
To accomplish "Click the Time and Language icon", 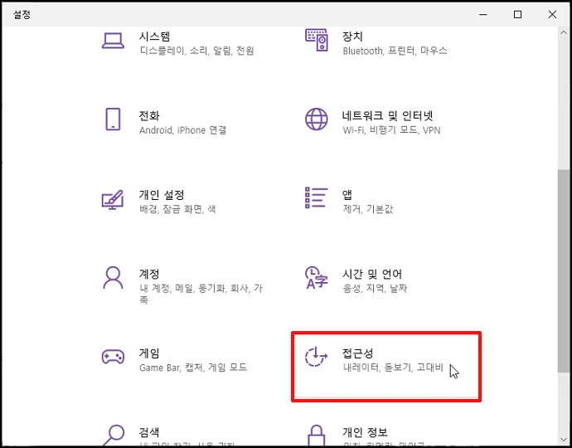I will 317,277.
